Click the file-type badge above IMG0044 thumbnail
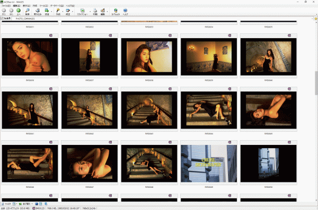This screenshot has width=318, height=210. 229,89
